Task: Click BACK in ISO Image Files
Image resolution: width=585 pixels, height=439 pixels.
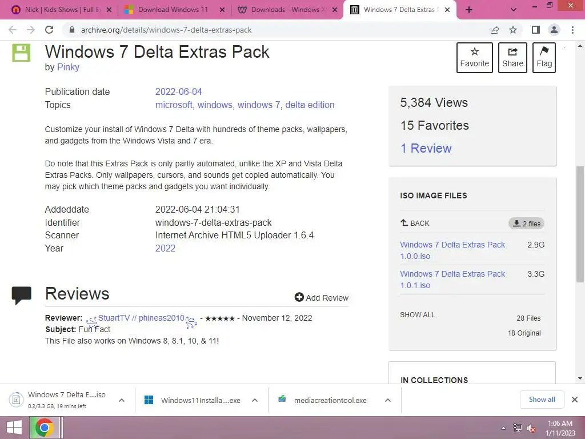Action: (415, 224)
